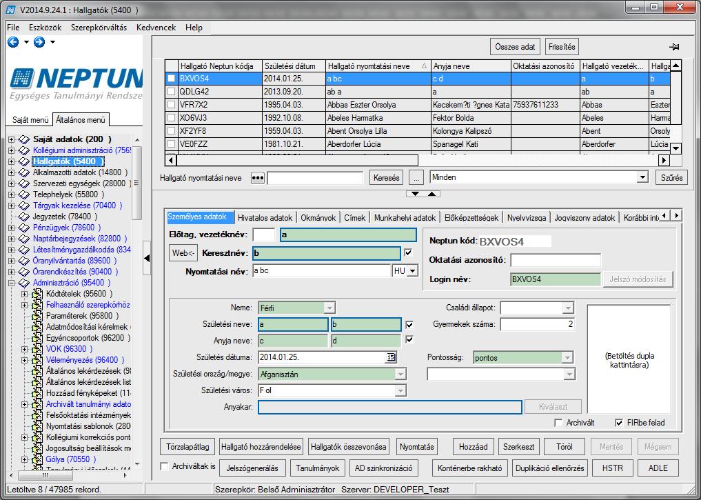Click the Kódtételek node icon

pyautogui.click(x=37, y=294)
